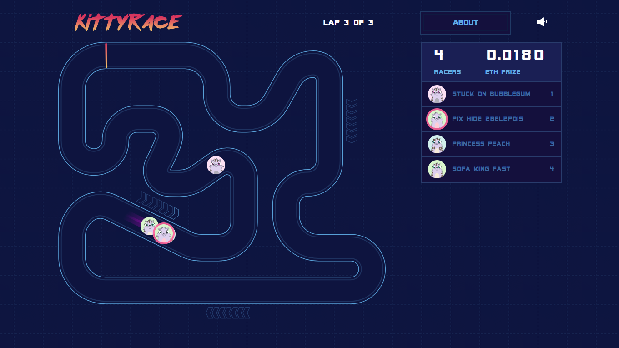The image size is (619, 348).
Task: Select the Stuck On Bubblegum kitty avatar in leaderboard
Action: [x=437, y=94]
